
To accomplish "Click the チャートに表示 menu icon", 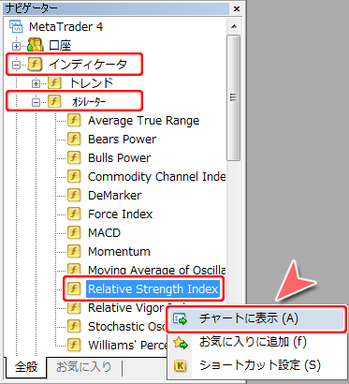I will [180, 319].
